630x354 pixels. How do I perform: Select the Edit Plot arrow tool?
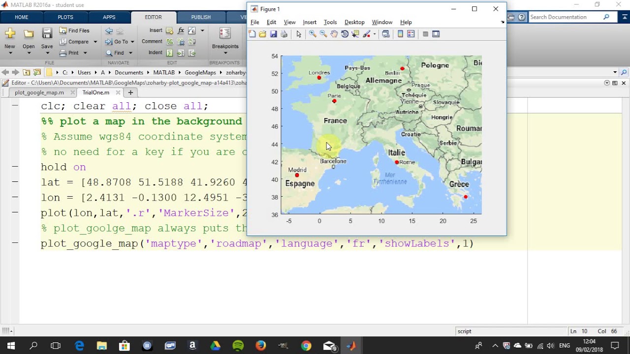pyautogui.click(x=299, y=34)
